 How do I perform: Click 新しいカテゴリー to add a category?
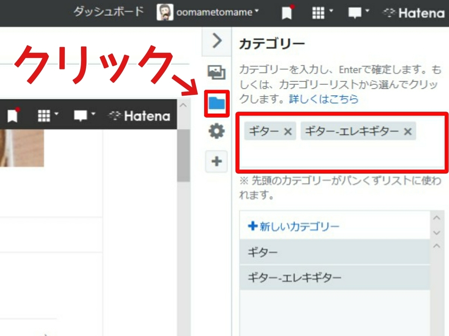click(x=294, y=226)
